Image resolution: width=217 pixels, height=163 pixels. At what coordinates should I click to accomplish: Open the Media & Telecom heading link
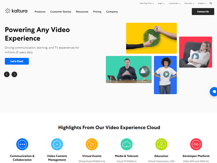(126, 156)
